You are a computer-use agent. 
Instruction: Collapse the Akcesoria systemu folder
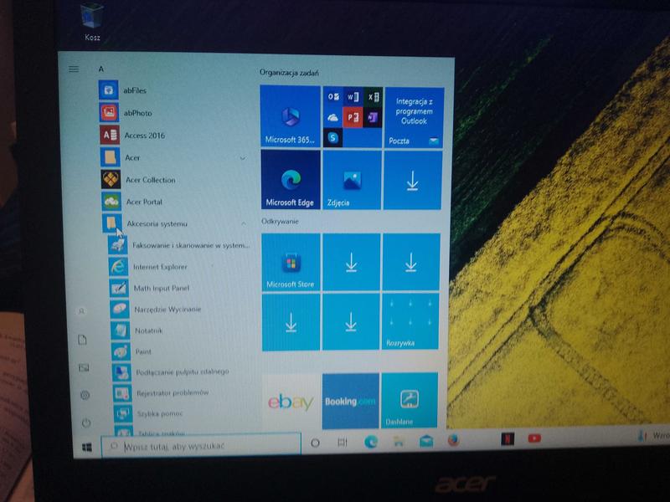[242, 223]
